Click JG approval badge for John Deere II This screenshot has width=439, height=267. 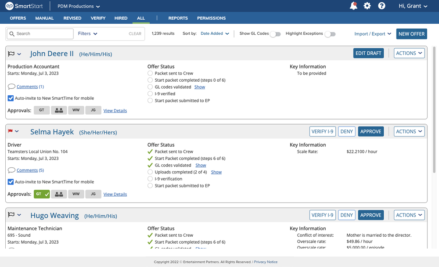click(x=93, y=110)
